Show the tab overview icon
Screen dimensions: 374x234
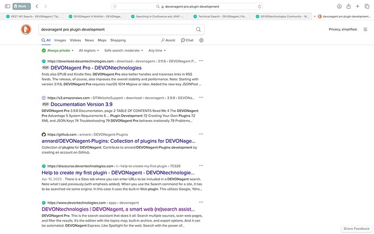pyautogui.click(x=367, y=6)
